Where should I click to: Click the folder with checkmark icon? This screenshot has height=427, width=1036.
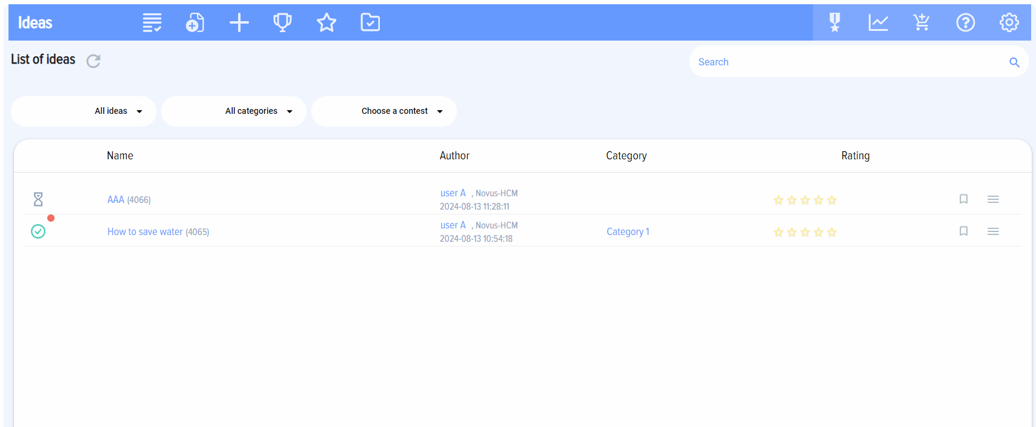tap(370, 23)
